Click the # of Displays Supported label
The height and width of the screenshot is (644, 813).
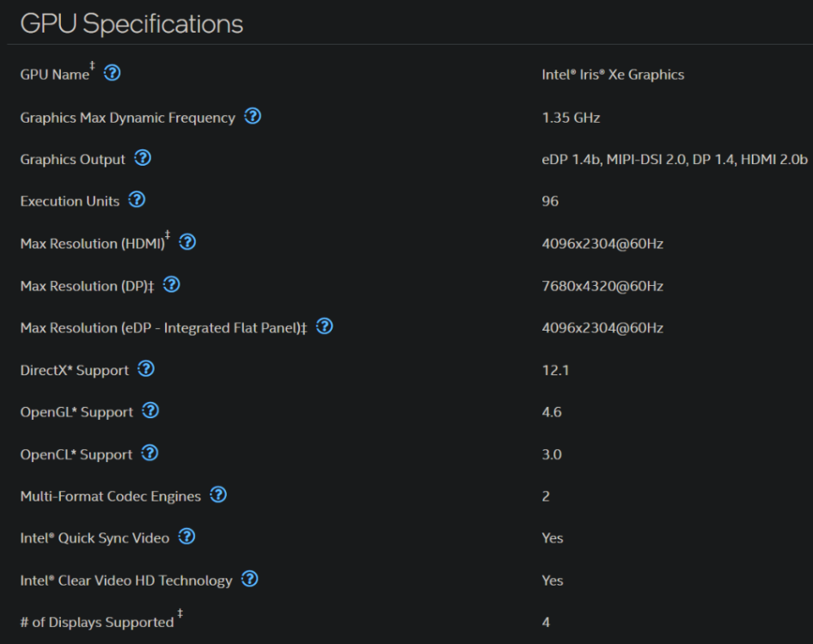coord(97,623)
